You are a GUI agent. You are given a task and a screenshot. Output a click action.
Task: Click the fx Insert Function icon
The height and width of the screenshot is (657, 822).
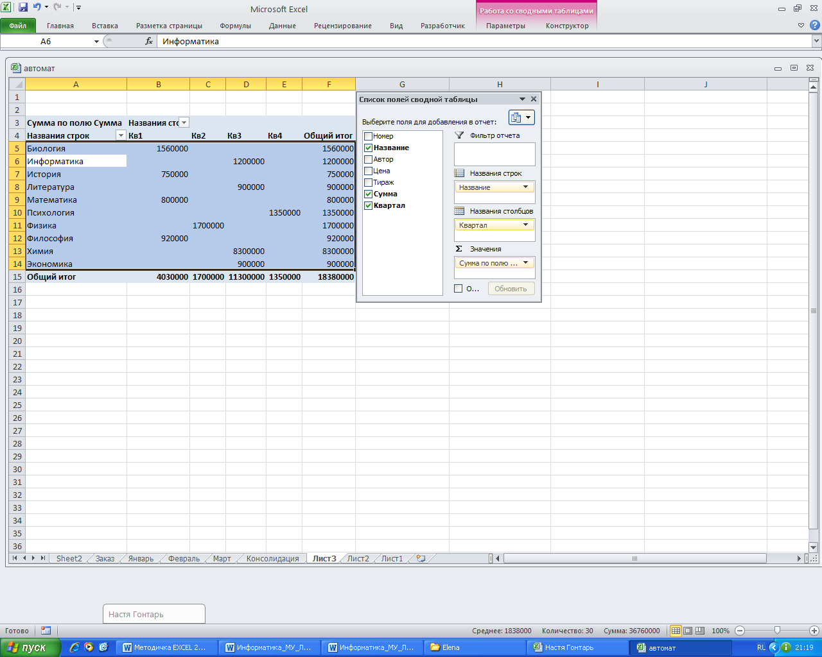click(x=149, y=41)
